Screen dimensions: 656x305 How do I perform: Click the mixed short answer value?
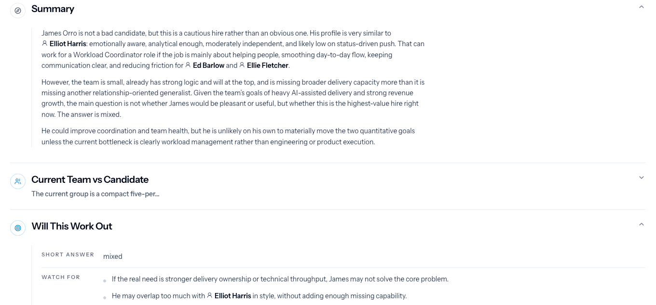(x=113, y=256)
